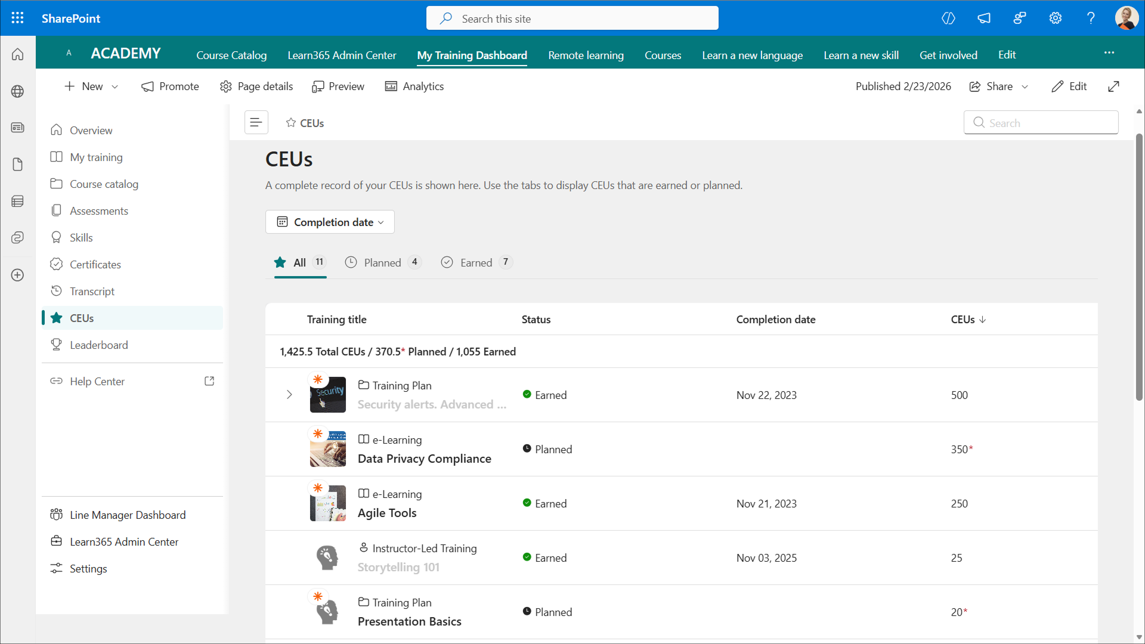Open the Create site plus icon
Viewport: 1145px width, 644px height.
17,275
